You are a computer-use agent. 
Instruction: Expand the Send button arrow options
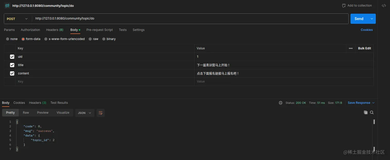(x=372, y=19)
